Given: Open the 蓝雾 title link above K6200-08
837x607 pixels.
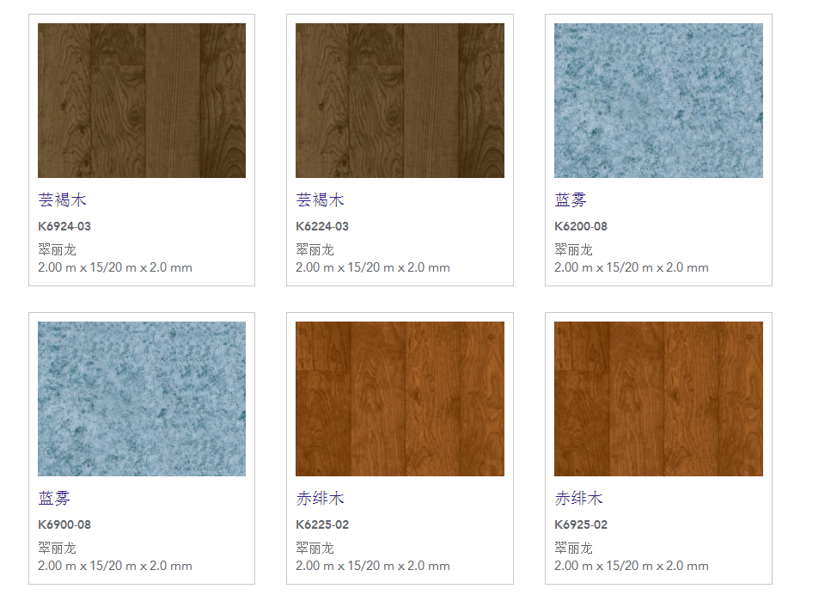Looking at the screenshot, I should (571, 200).
